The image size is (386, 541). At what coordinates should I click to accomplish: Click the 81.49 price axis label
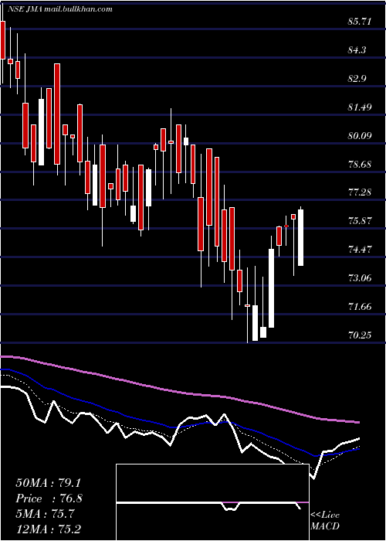360,107
